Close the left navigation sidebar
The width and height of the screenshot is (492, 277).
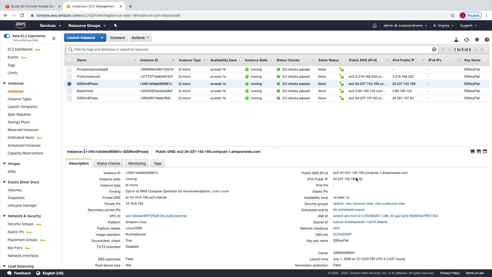54,38
